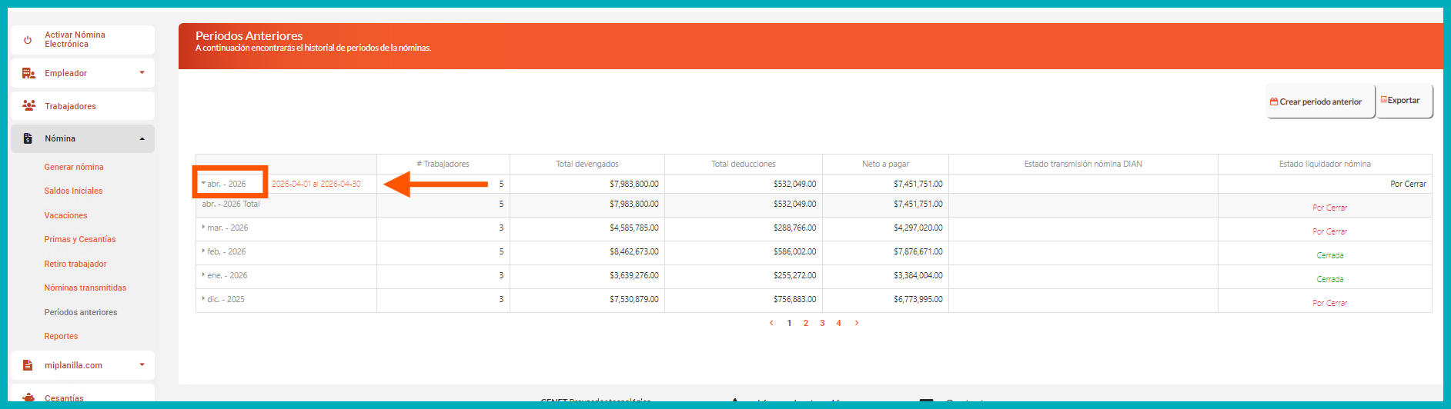Click the value $8,462,673.00 in devengados
The image size is (1451, 409).
pyautogui.click(x=634, y=251)
